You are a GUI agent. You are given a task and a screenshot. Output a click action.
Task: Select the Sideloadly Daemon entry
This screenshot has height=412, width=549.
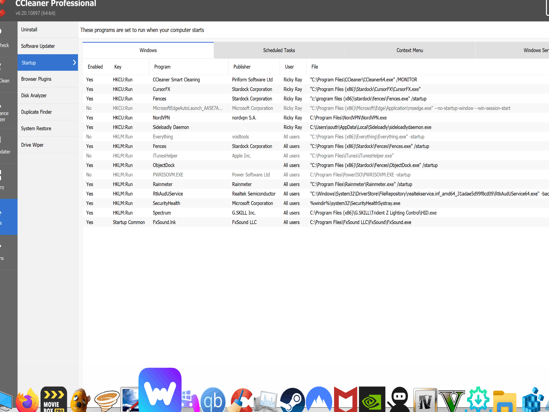[316, 127]
